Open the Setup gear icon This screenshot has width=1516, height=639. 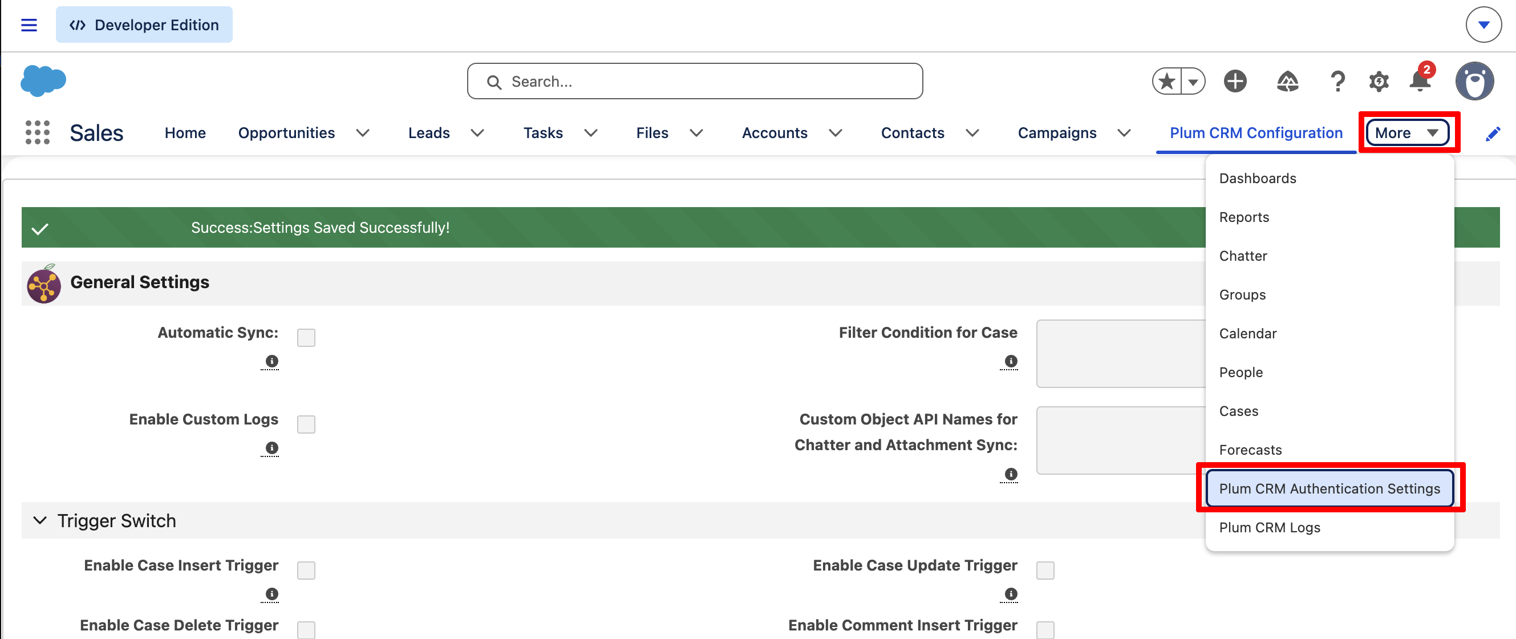pos(1379,81)
